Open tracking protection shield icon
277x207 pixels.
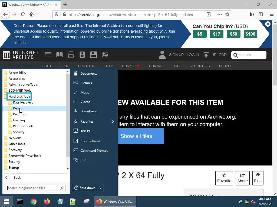coord(57,15)
